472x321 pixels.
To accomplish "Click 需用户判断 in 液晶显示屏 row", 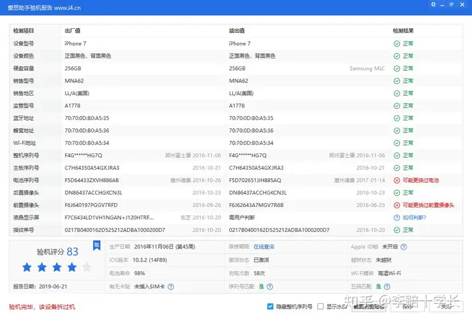I will (242, 217).
